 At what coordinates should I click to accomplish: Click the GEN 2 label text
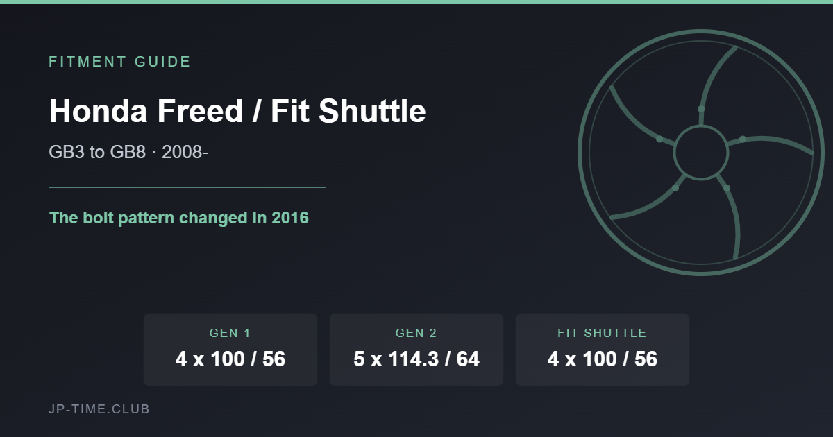point(416,334)
